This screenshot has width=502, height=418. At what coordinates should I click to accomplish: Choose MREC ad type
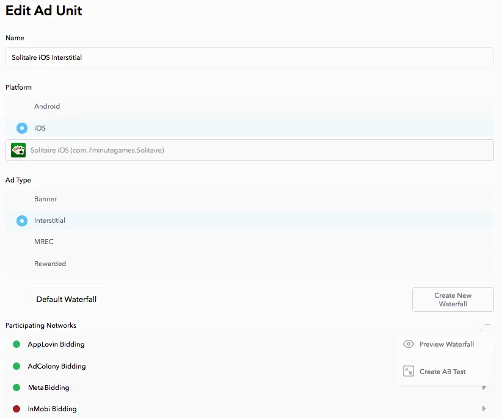pyautogui.click(x=249, y=242)
